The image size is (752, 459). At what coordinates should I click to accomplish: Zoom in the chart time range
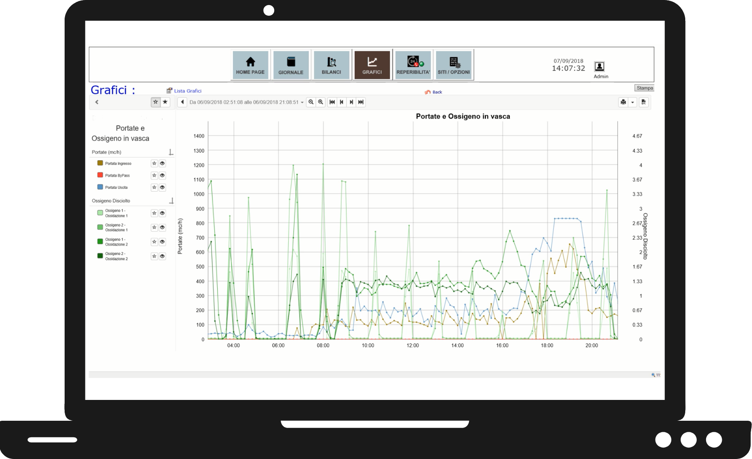pos(321,102)
